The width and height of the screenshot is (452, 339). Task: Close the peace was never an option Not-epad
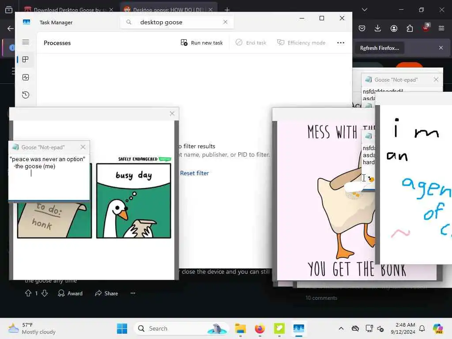point(83,147)
